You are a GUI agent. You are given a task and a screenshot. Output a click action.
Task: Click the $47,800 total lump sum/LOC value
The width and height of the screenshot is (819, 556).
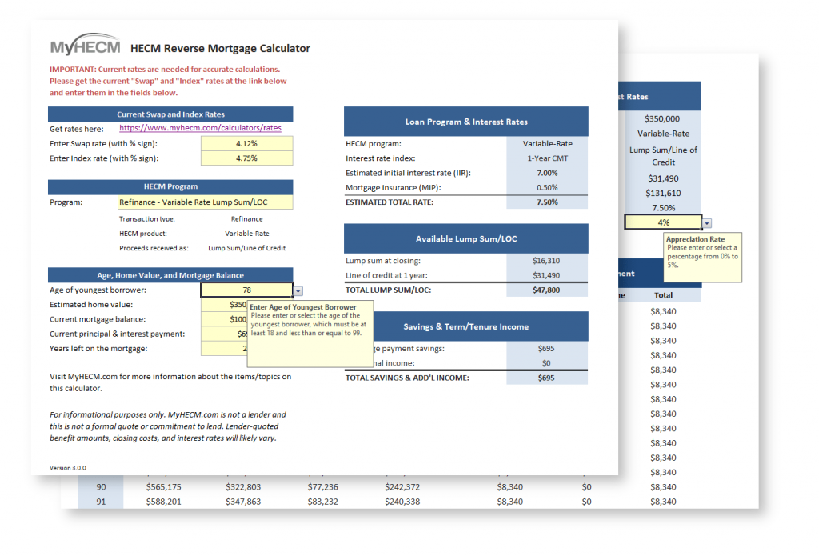click(546, 290)
